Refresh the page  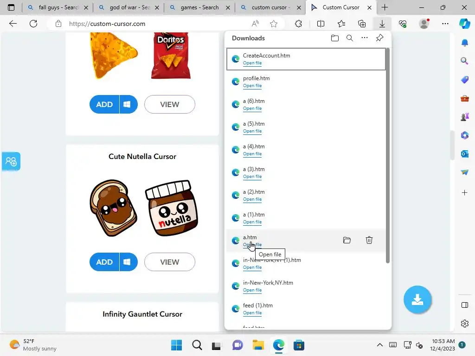(x=33, y=24)
